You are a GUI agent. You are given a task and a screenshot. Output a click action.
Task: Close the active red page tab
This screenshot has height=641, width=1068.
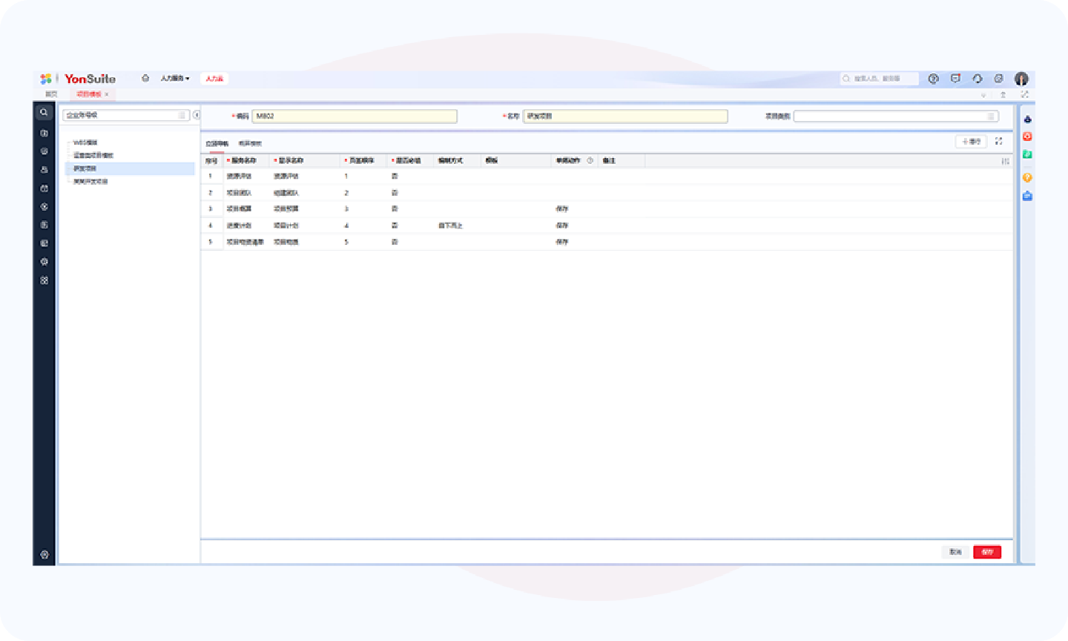[107, 94]
